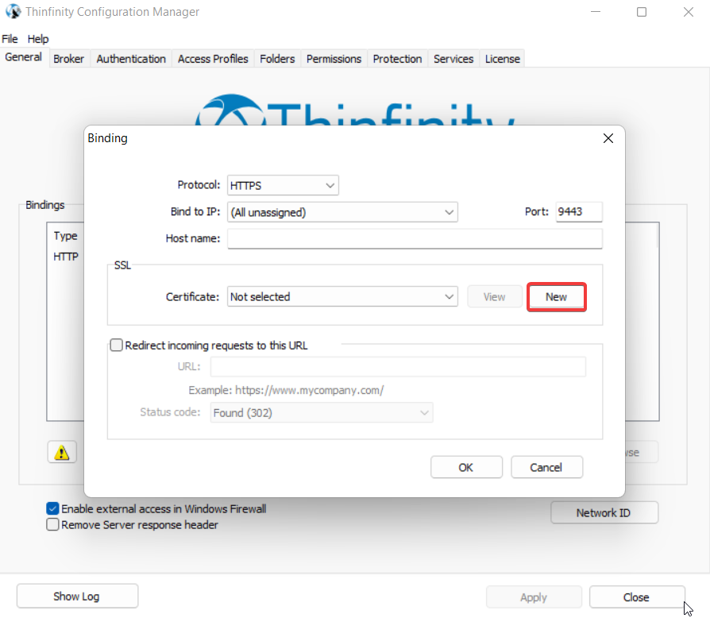Enable Redirect incoming requests to this URL
This screenshot has height=618, width=710.
pyautogui.click(x=117, y=345)
